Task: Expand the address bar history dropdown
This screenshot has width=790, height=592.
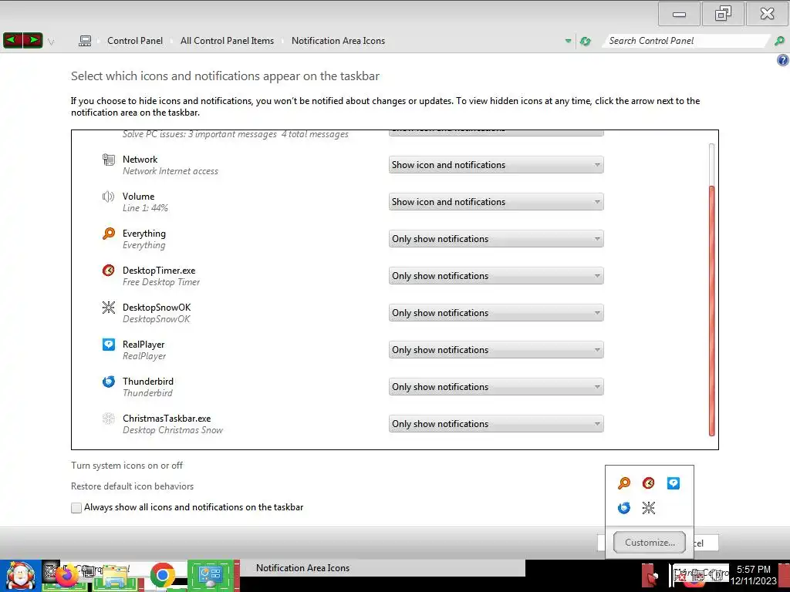Action: coord(569,41)
